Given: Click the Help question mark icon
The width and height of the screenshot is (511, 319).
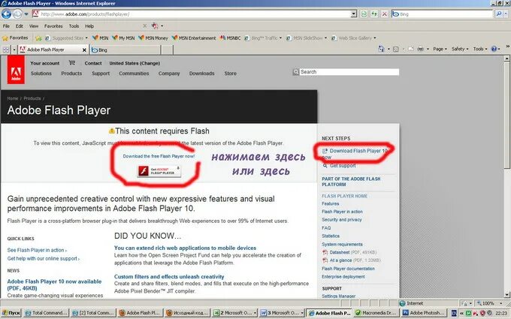Looking at the screenshot, I should tap(494, 49).
